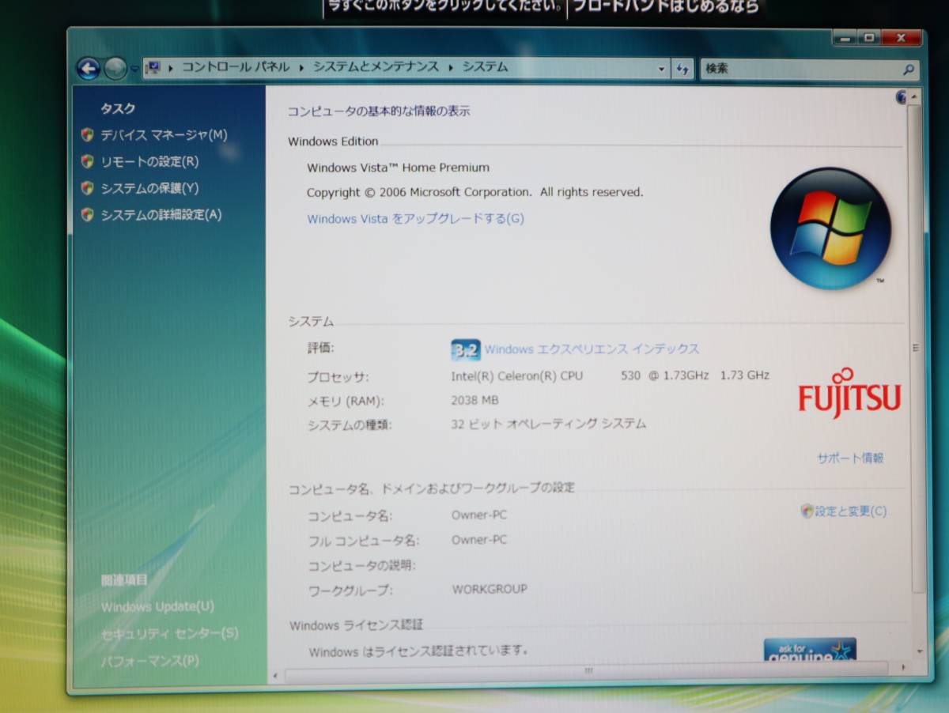Open the recent pages dropdown arrow
Viewport: 949px width, 713px height.
coord(134,70)
